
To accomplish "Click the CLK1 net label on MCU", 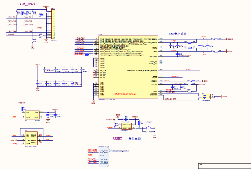I will tap(188, 70).
